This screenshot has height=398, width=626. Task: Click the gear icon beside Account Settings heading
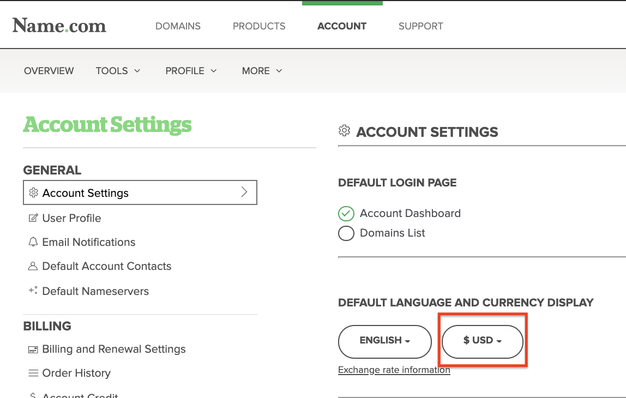(344, 130)
